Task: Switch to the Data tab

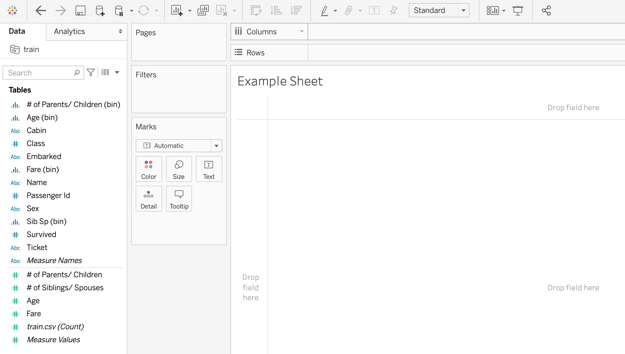Action: (x=17, y=31)
